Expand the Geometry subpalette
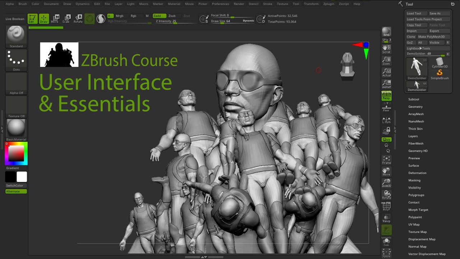 coord(415,107)
